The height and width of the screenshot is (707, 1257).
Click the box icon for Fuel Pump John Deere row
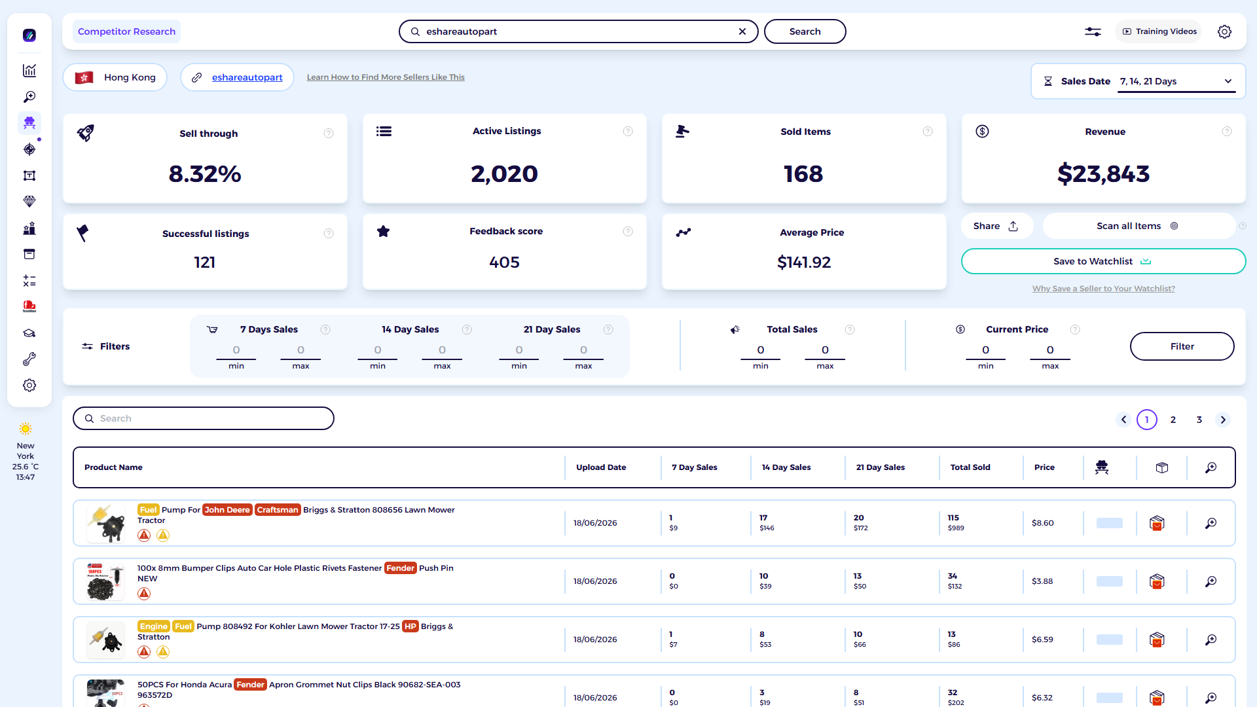pyautogui.click(x=1157, y=523)
